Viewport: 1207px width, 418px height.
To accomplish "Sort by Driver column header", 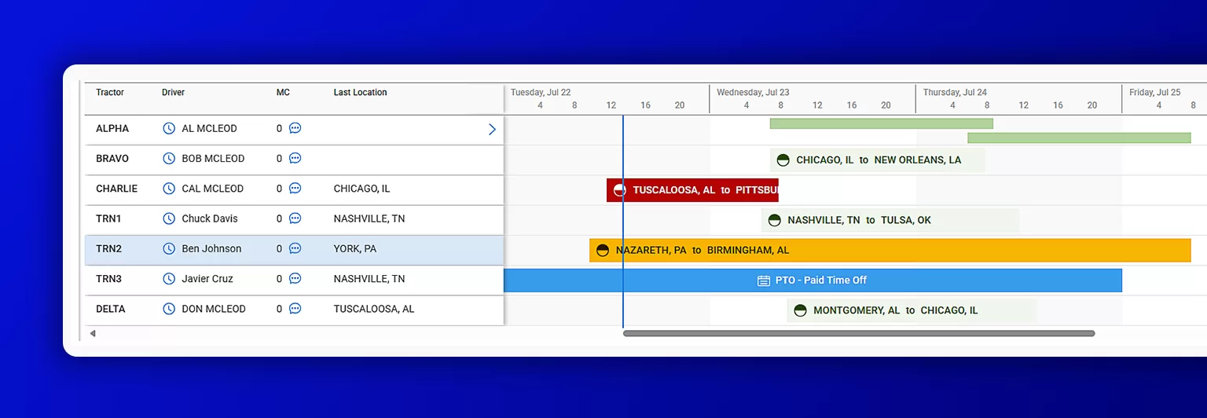I will (x=173, y=93).
